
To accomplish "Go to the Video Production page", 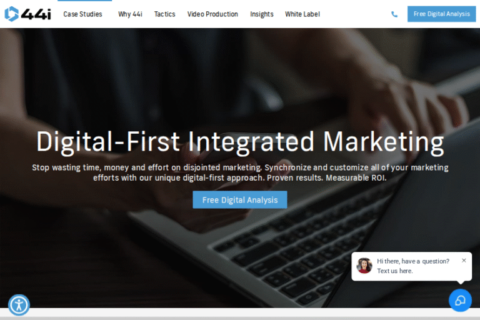I will pos(212,14).
